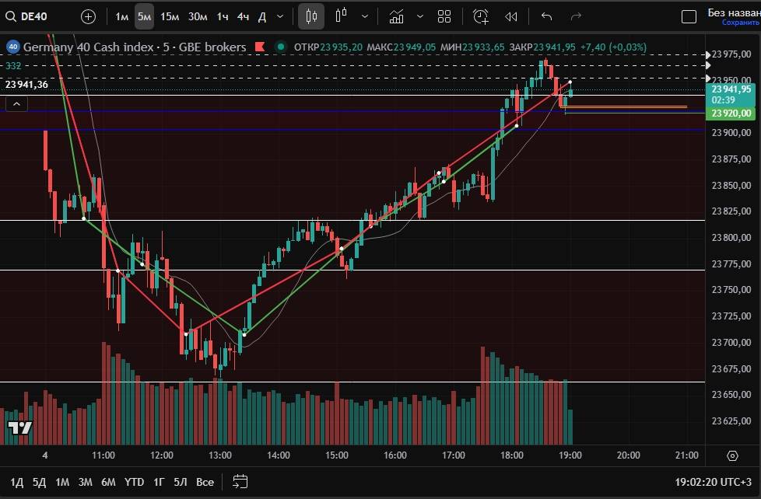
Task: Switch to the 1ч timeframe
Action: [x=223, y=16]
